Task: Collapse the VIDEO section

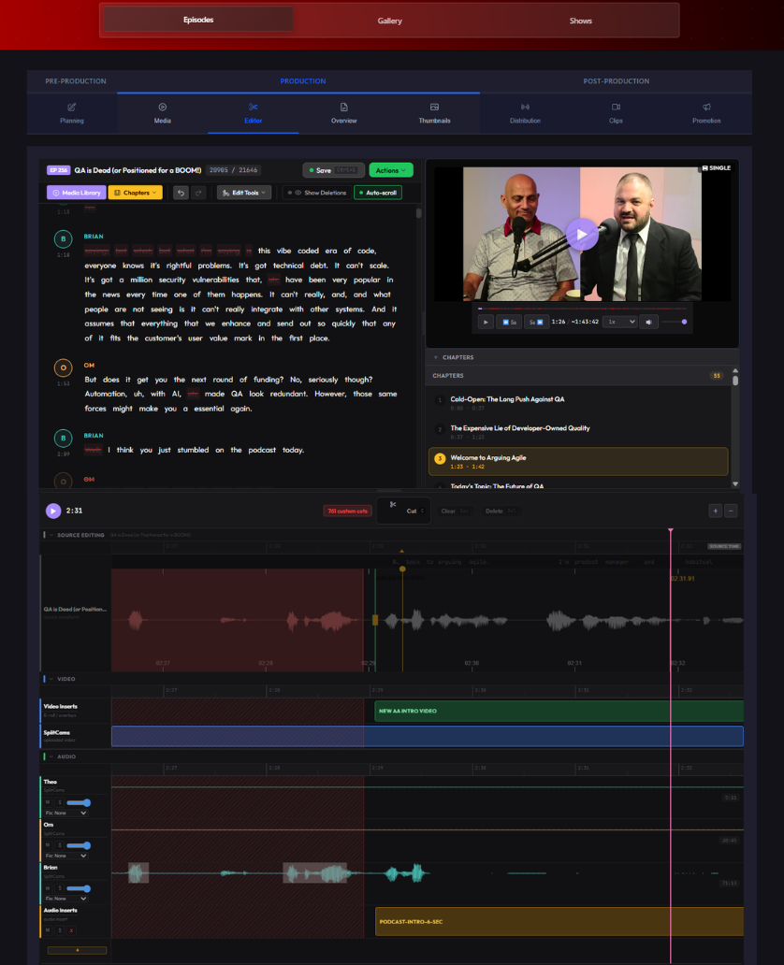Action: pos(51,679)
